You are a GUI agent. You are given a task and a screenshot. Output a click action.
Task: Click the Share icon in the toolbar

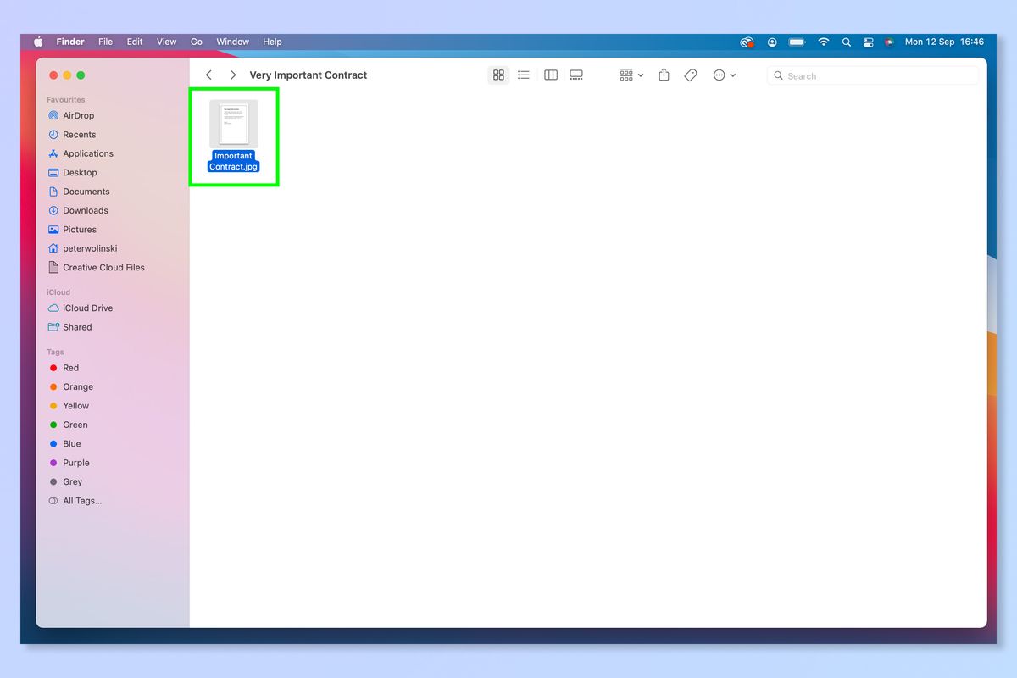[x=664, y=75]
